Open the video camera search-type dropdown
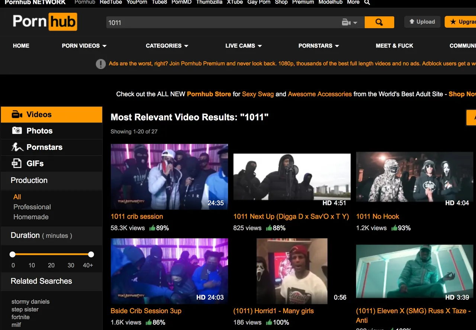This screenshot has height=330, width=476. point(350,23)
